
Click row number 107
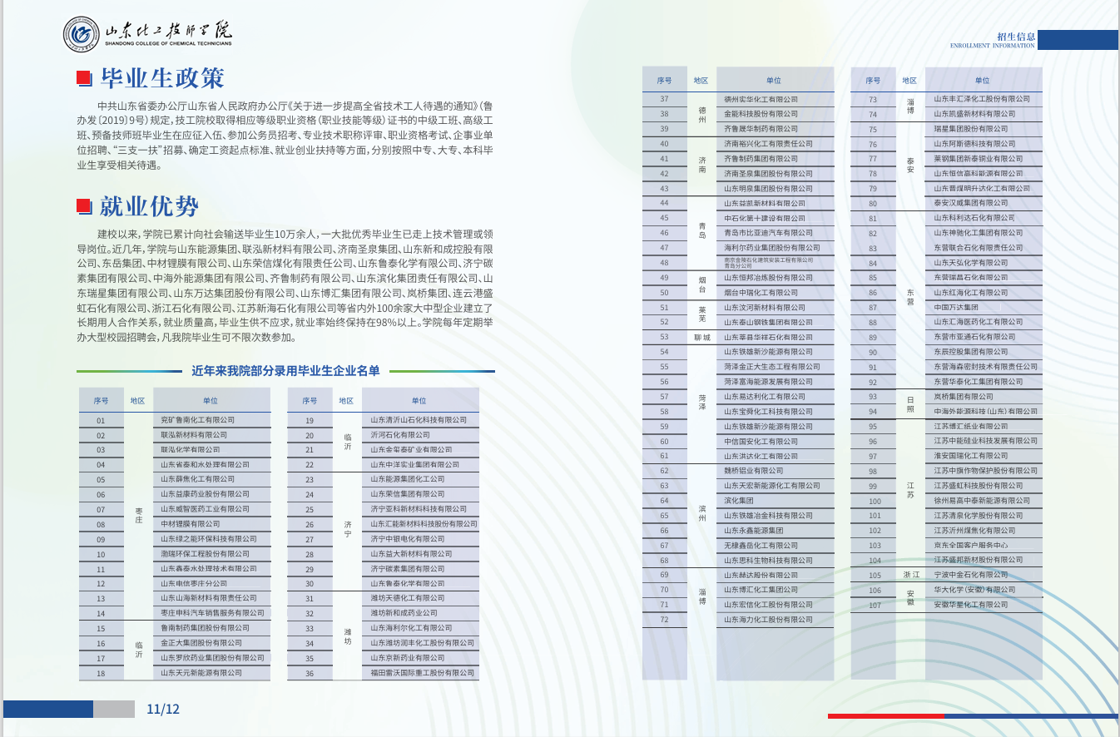click(x=874, y=605)
